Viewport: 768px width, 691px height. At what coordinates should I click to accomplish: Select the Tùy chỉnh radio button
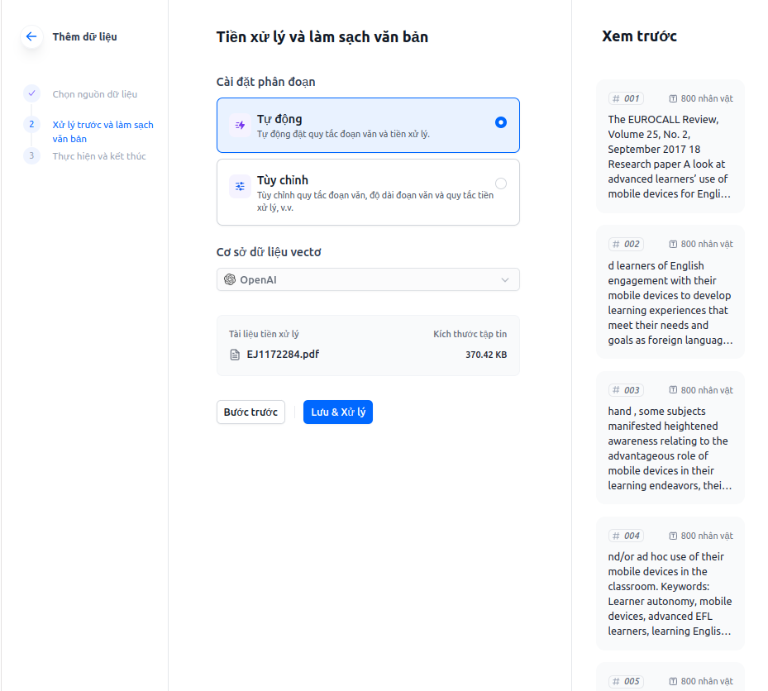tap(500, 183)
